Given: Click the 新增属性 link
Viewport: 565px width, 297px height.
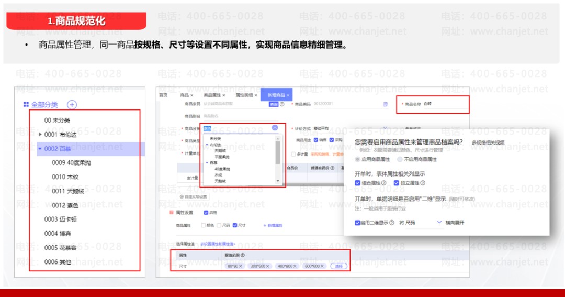Looking at the screenshot, I should coord(273,226).
